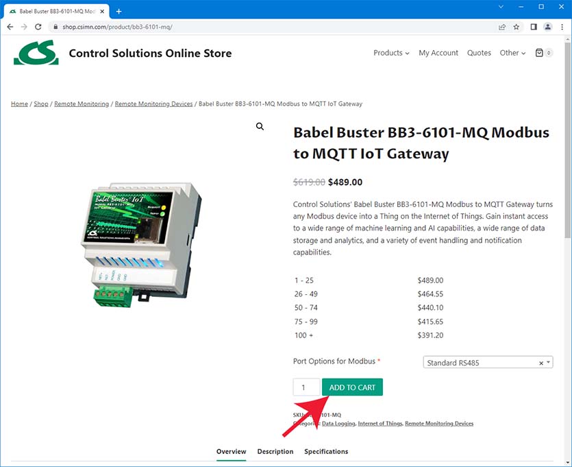Image resolution: width=572 pixels, height=467 pixels.
Task: Expand the Products menu
Action: (x=391, y=53)
